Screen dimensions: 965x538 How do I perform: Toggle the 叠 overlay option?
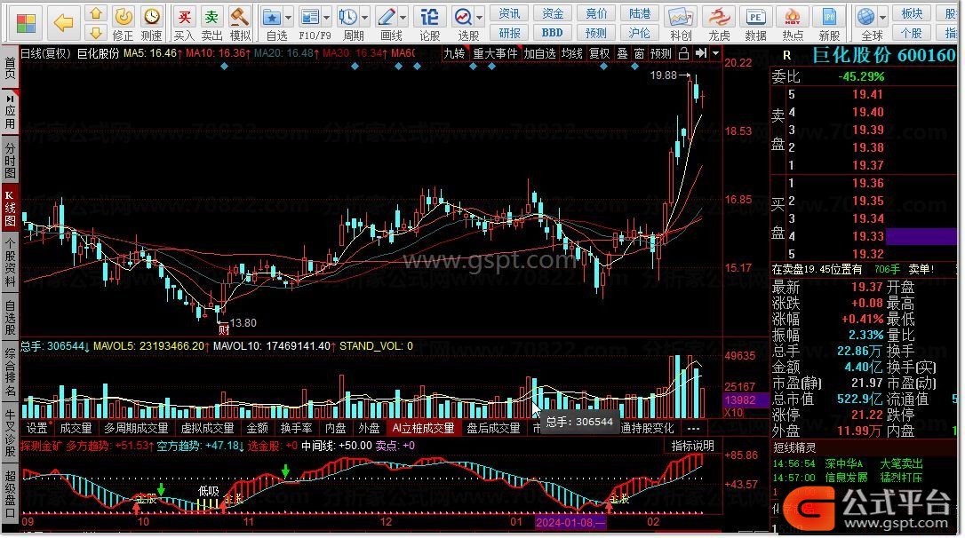tap(622, 54)
